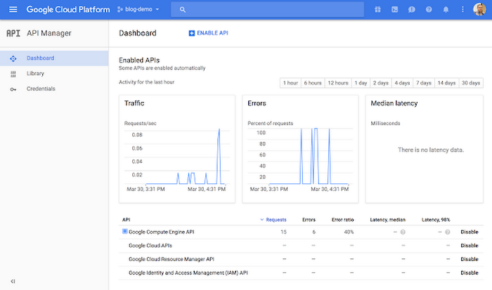Select the 1 hour time range
The height and width of the screenshot is (290, 492).
pos(290,83)
